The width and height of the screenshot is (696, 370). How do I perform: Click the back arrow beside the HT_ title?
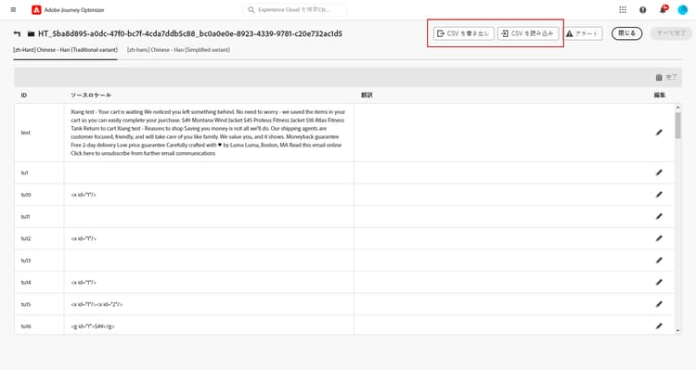(x=18, y=33)
